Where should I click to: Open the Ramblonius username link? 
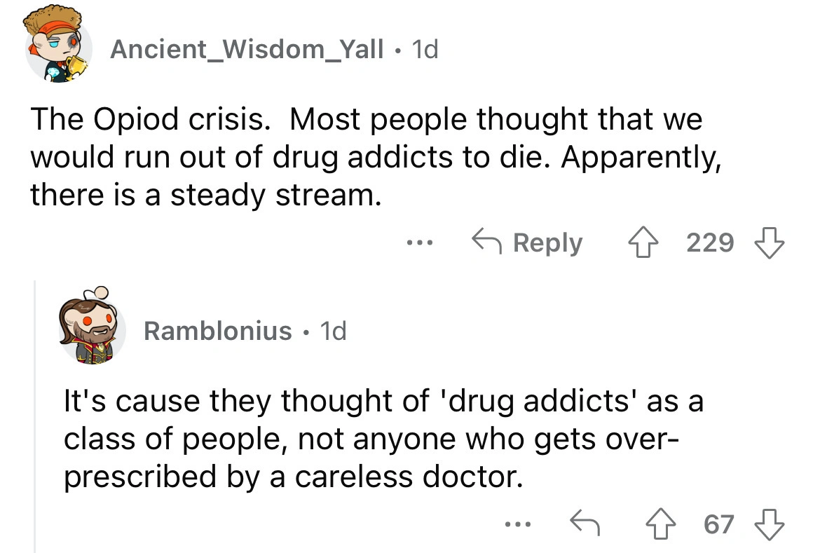pyautogui.click(x=217, y=330)
